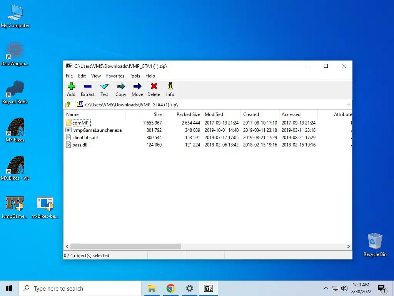Open the Help menu
This screenshot has width=394, height=296.
click(150, 76)
